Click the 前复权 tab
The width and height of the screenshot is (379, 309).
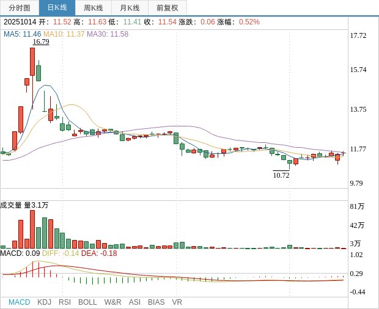(167, 8)
